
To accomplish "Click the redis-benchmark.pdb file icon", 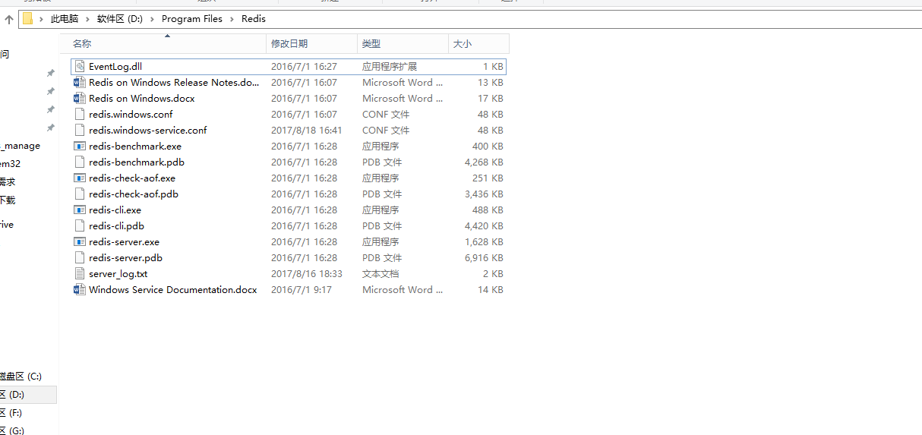I will [80, 162].
